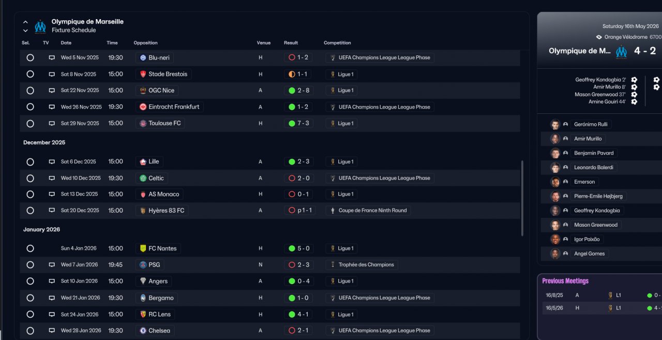Click the up chevron next to club name

click(x=25, y=22)
